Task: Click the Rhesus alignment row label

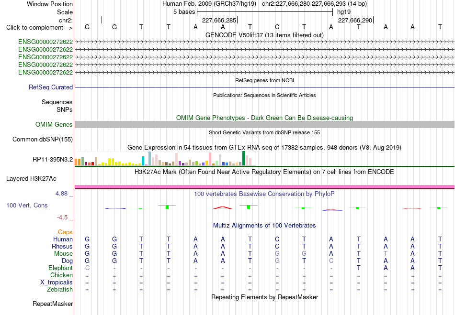Action: pos(62,246)
